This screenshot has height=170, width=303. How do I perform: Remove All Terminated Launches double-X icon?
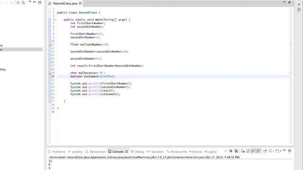point(236,151)
